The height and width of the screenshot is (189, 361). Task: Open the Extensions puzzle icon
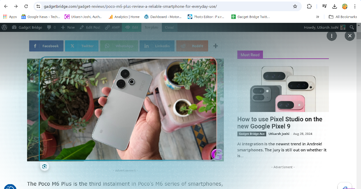pyautogui.click(x=309, y=6)
